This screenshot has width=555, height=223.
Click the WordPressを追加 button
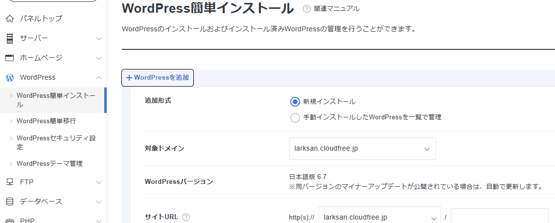coord(158,78)
